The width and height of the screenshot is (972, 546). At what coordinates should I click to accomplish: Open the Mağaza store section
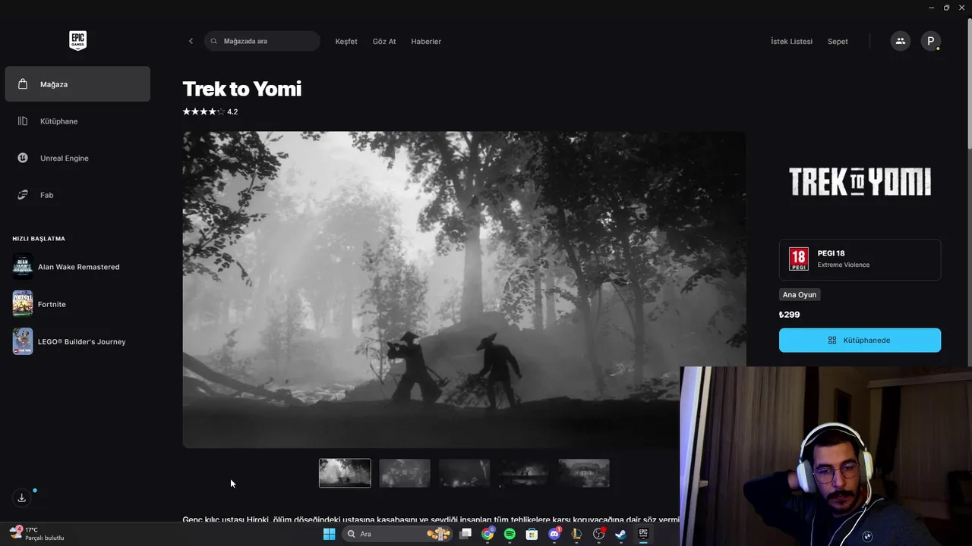(x=77, y=84)
